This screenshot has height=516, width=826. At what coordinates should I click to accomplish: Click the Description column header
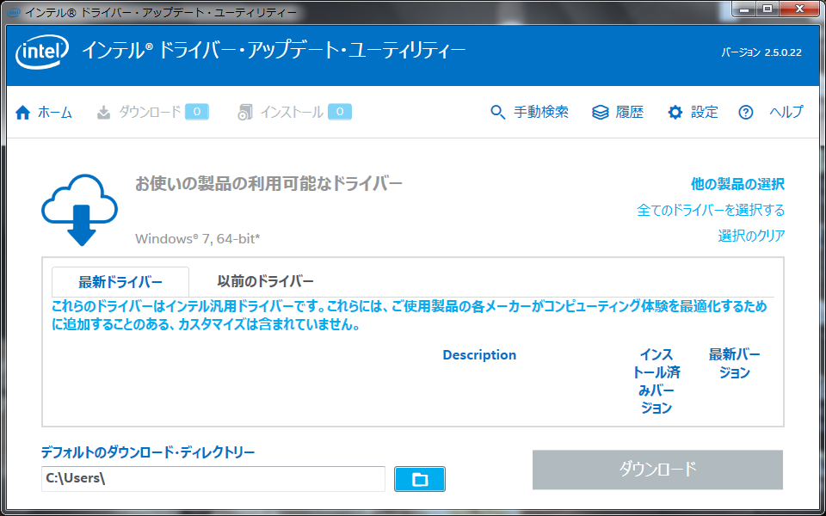(x=479, y=355)
